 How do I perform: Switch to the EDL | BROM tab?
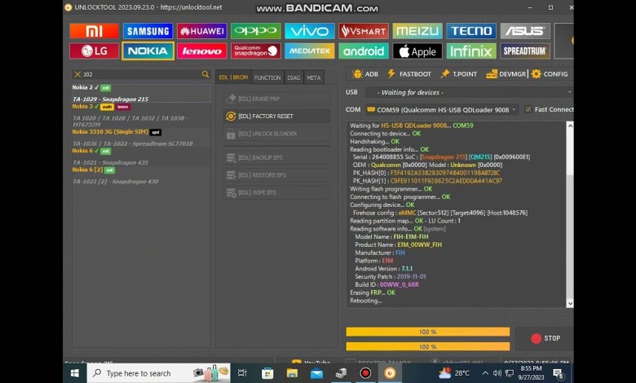click(233, 77)
